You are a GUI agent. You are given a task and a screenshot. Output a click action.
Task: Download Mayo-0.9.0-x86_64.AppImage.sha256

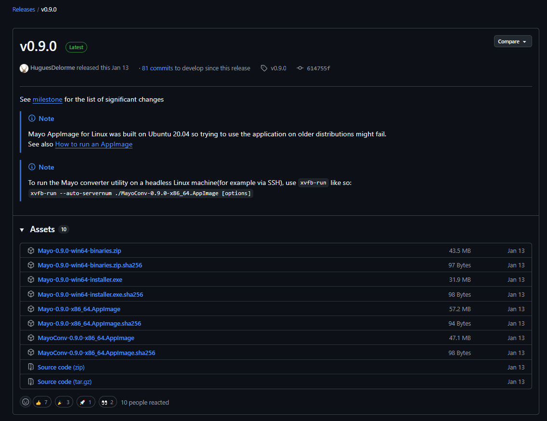(89, 324)
